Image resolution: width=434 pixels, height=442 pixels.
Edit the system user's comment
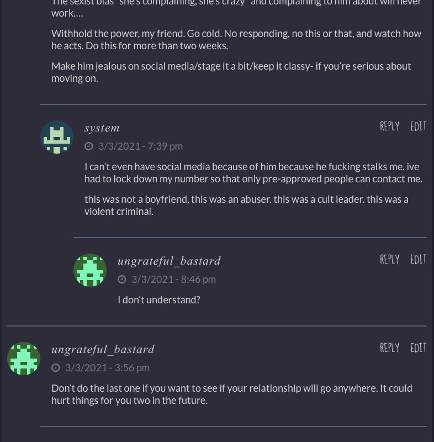coord(418,127)
